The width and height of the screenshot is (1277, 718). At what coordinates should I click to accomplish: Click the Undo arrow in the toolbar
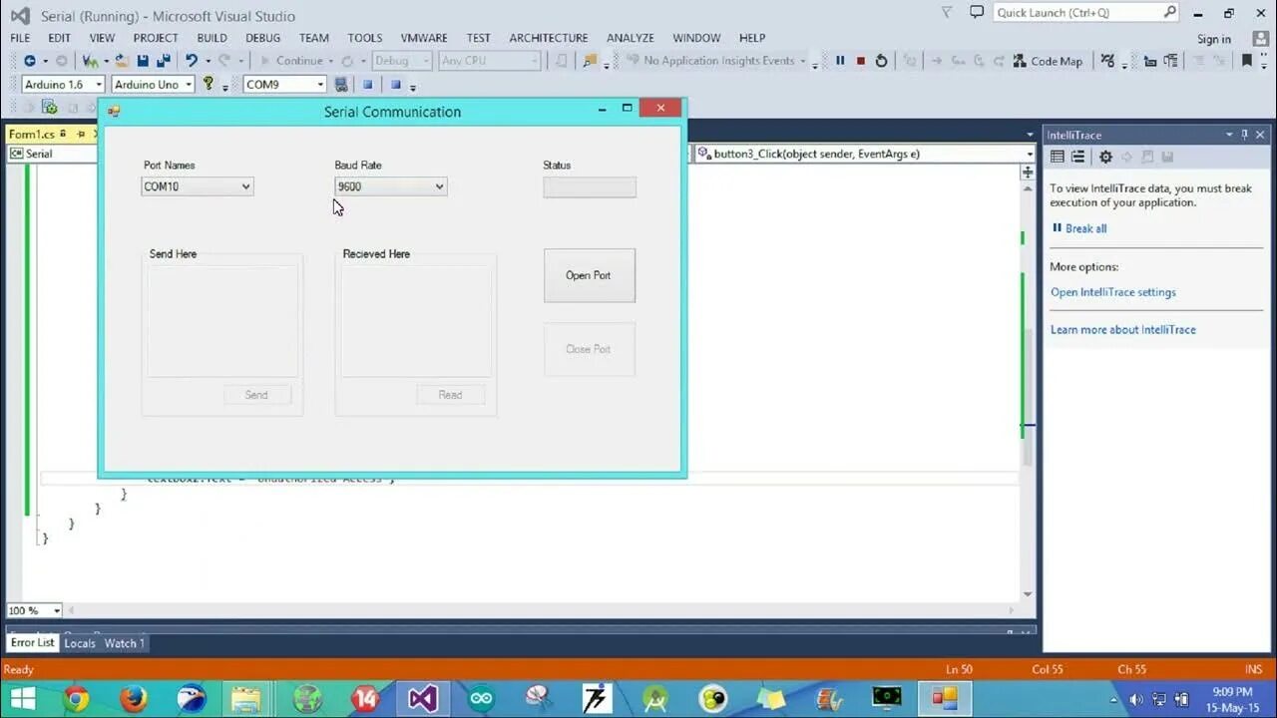coord(192,61)
